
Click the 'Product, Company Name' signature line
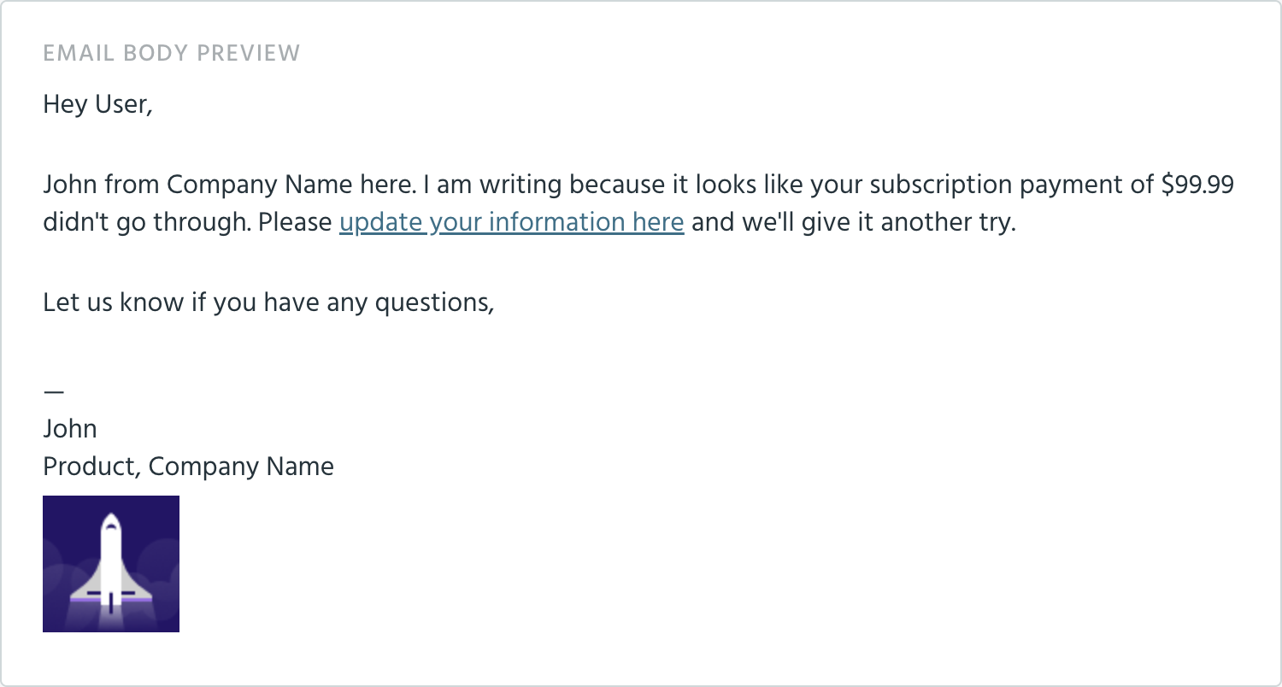[188, 467]
